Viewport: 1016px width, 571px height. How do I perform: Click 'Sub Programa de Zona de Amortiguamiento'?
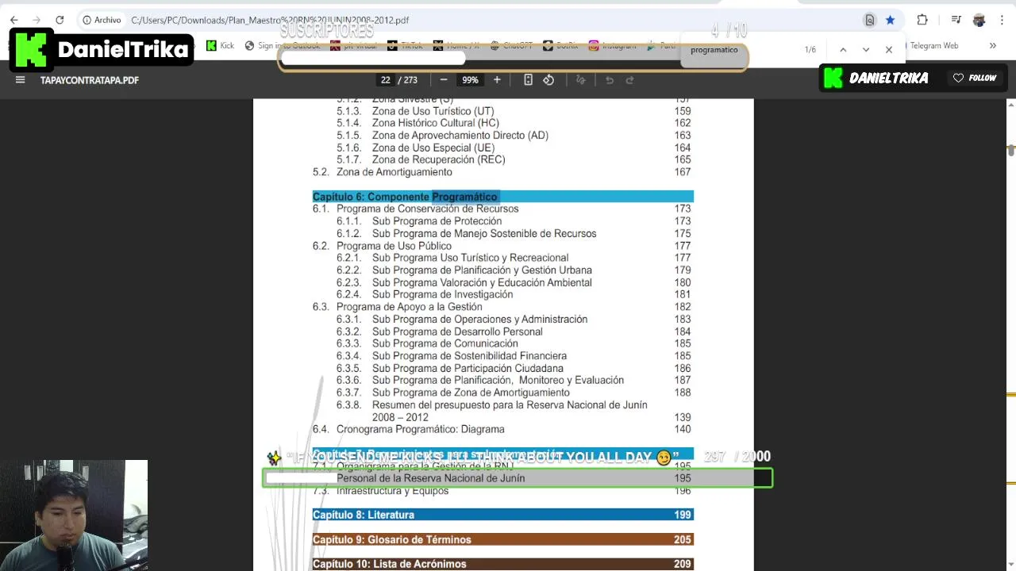(x=471, y=393)
